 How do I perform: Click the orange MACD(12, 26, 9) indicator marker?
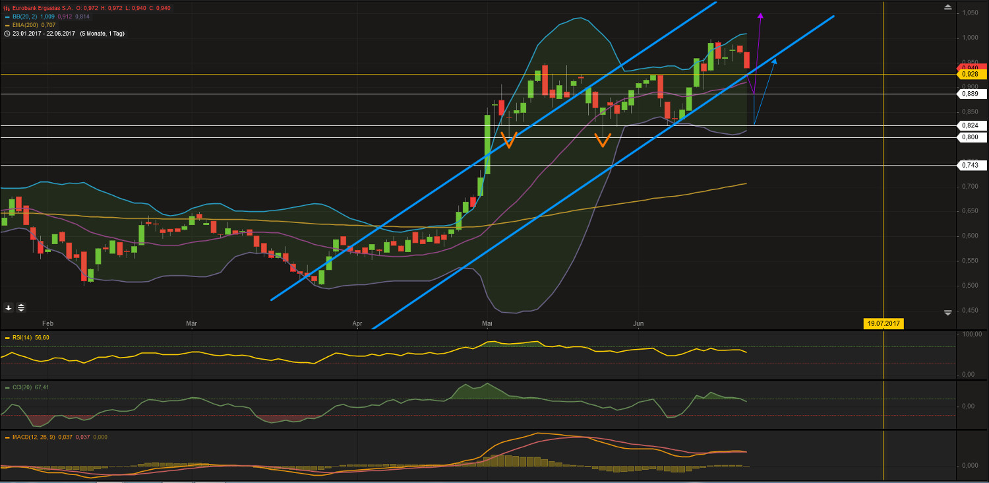click(7, 437)
